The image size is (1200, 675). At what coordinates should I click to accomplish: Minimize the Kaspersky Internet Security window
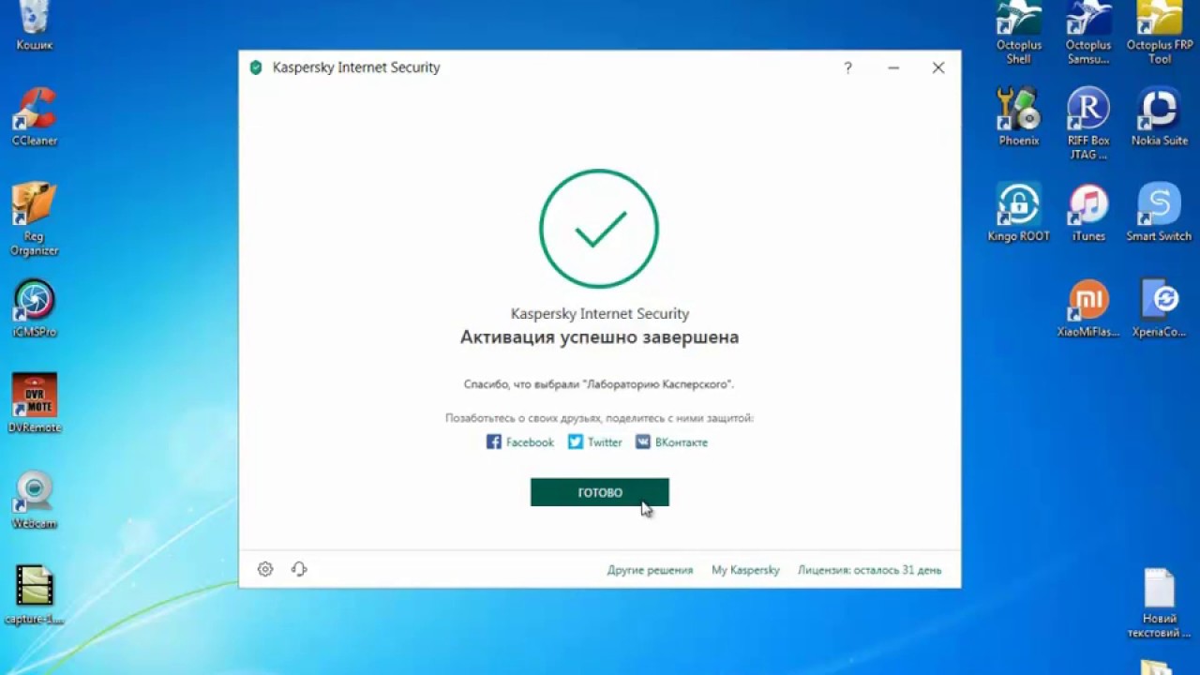tap(893, 67)
